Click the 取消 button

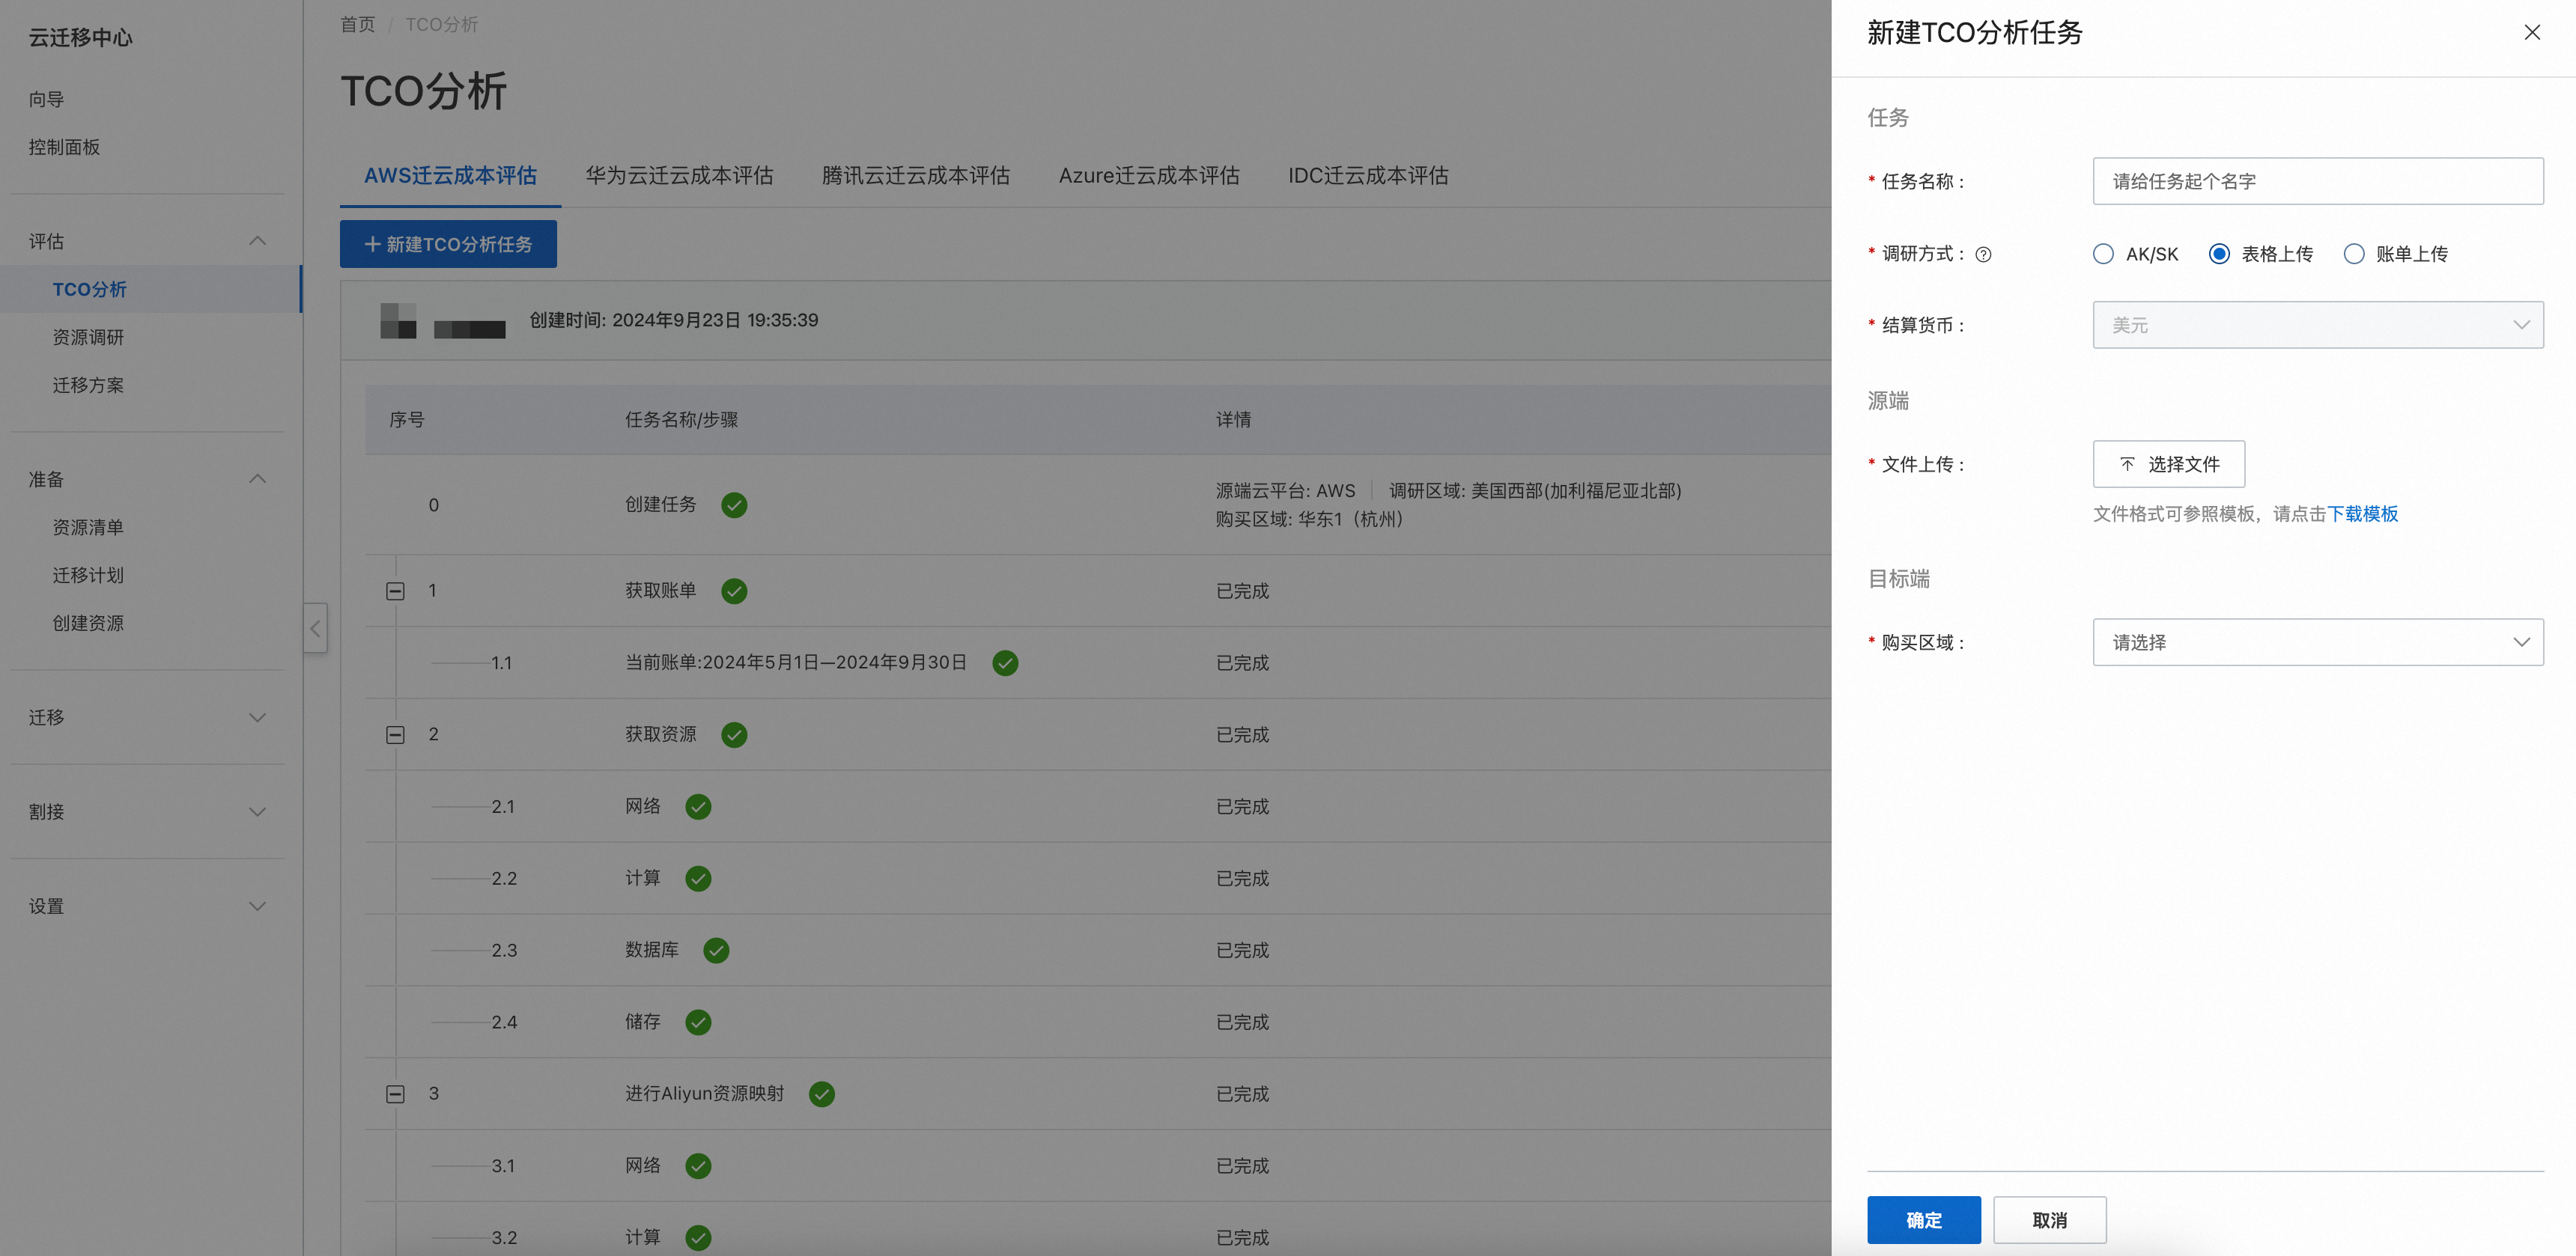pyautogui.click(x=2049, y=1220)
